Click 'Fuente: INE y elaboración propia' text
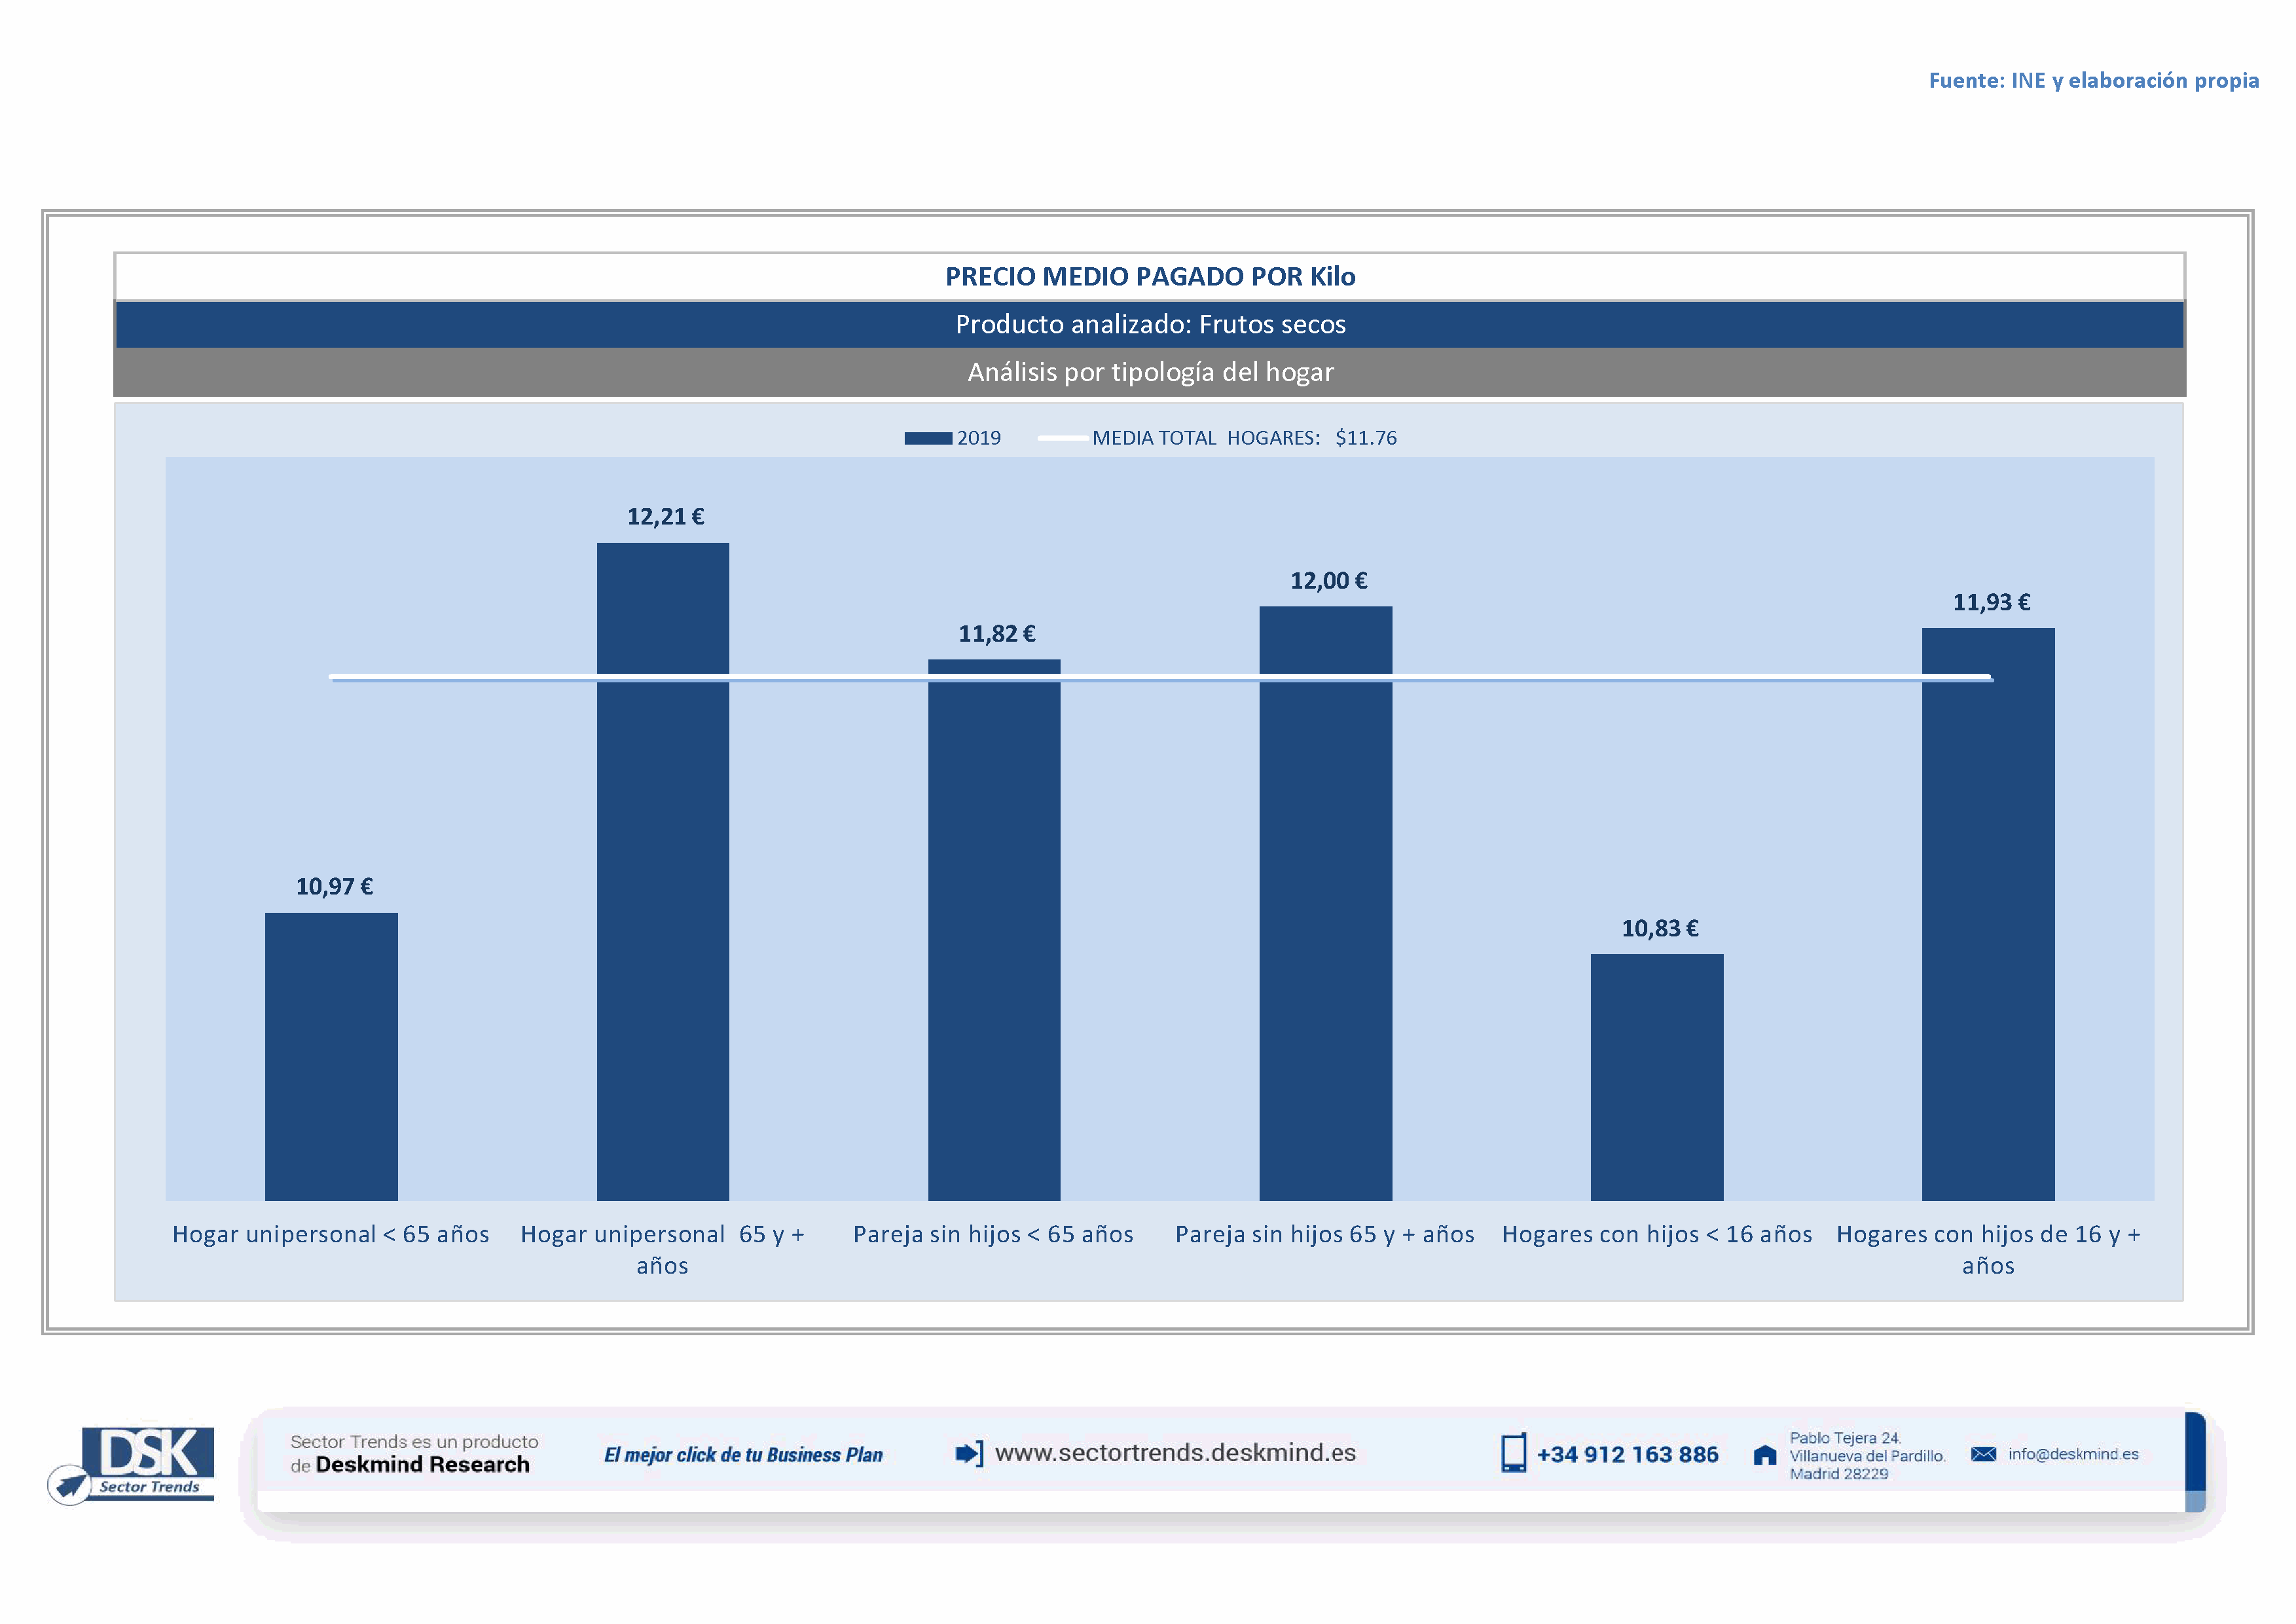The image size is (2296, 1624). point(2093,80)
